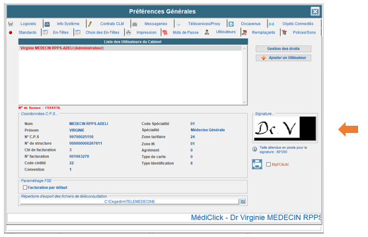Click the Liste des Utilisateurs du Cabinet header
This screenshot has height=237, width=368.
click(133, 41)
